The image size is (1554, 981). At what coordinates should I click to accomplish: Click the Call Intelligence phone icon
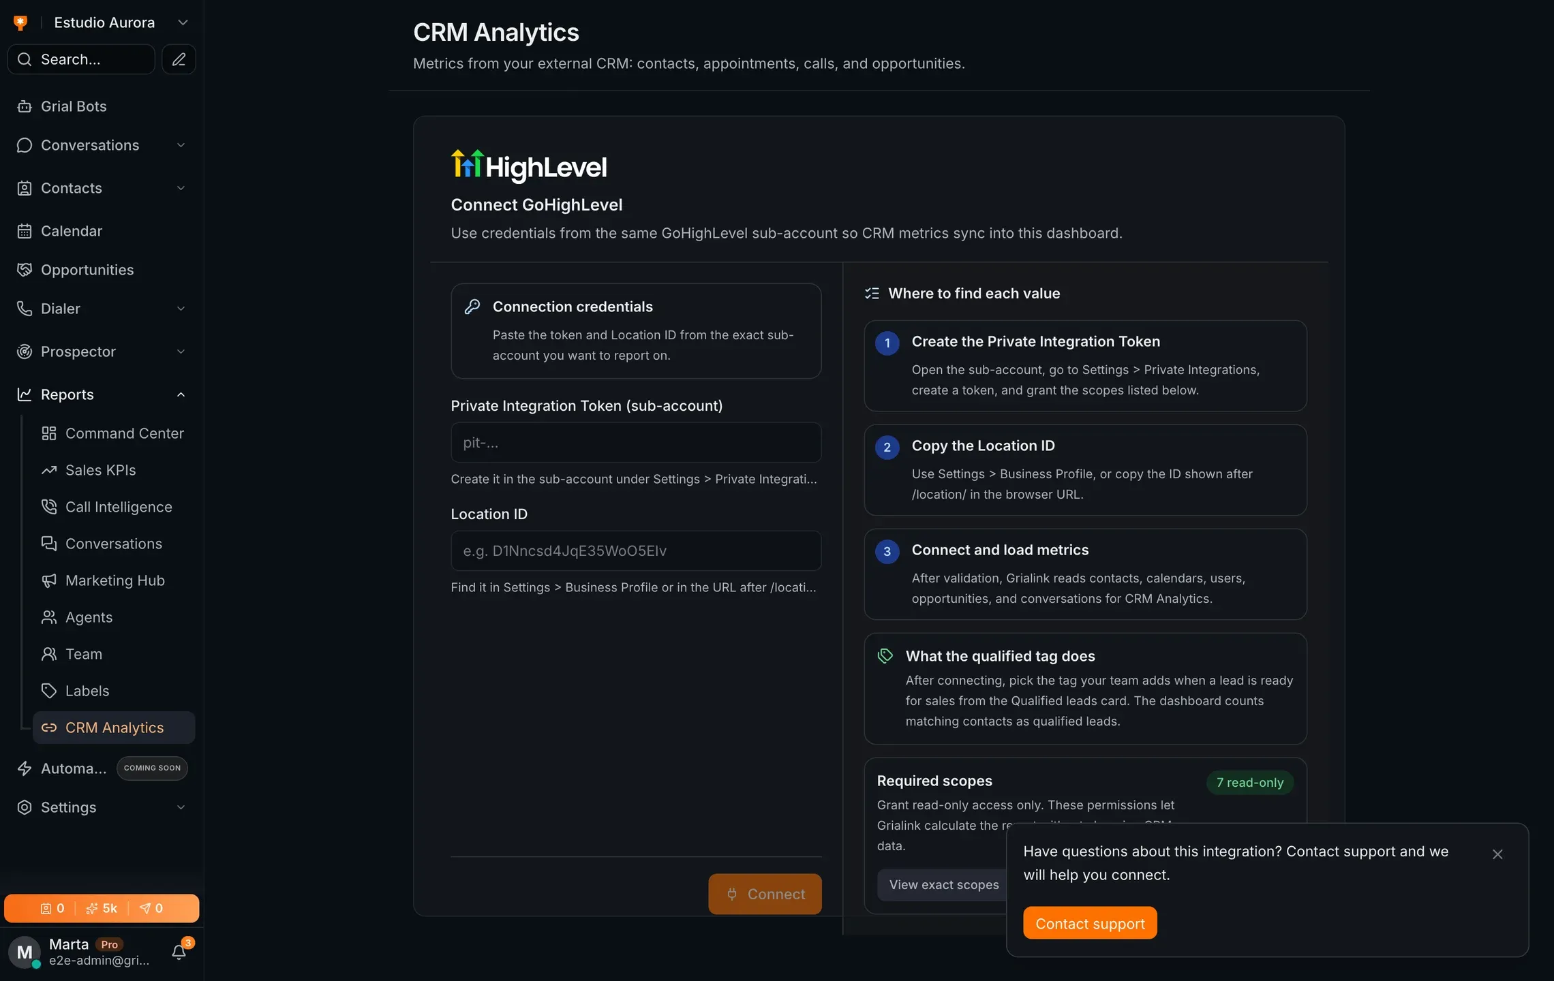click(x=49, y=507)
